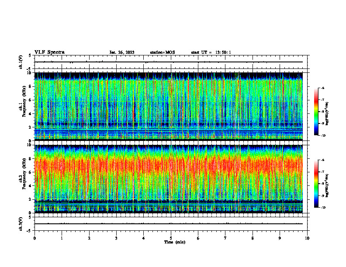Viewport: 346px width, 267px height.
Task: Click the "-10" value on ch.1 color bar
Action: 323,136
